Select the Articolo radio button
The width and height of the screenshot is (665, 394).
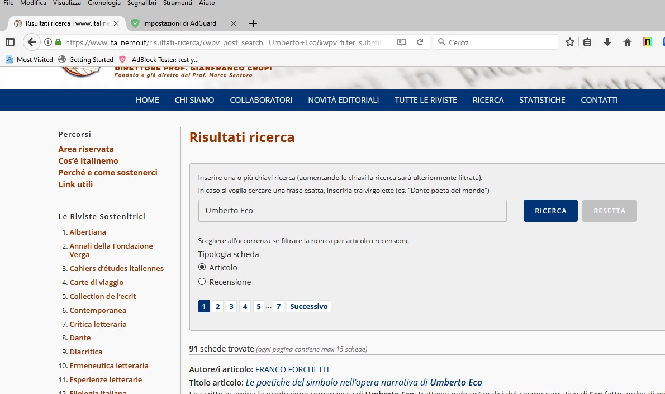pyautogui.click(x=202, y=267)
